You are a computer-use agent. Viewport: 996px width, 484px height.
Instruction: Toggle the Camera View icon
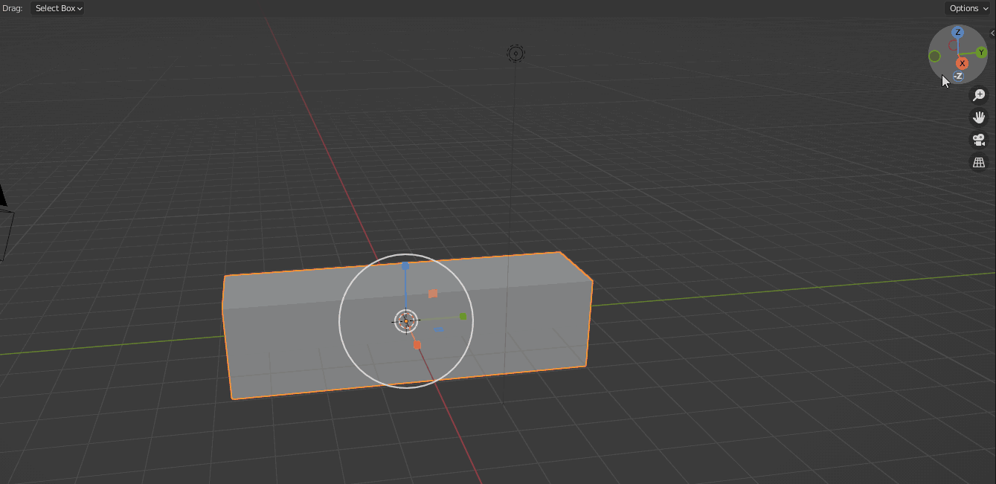click(979, 140)
